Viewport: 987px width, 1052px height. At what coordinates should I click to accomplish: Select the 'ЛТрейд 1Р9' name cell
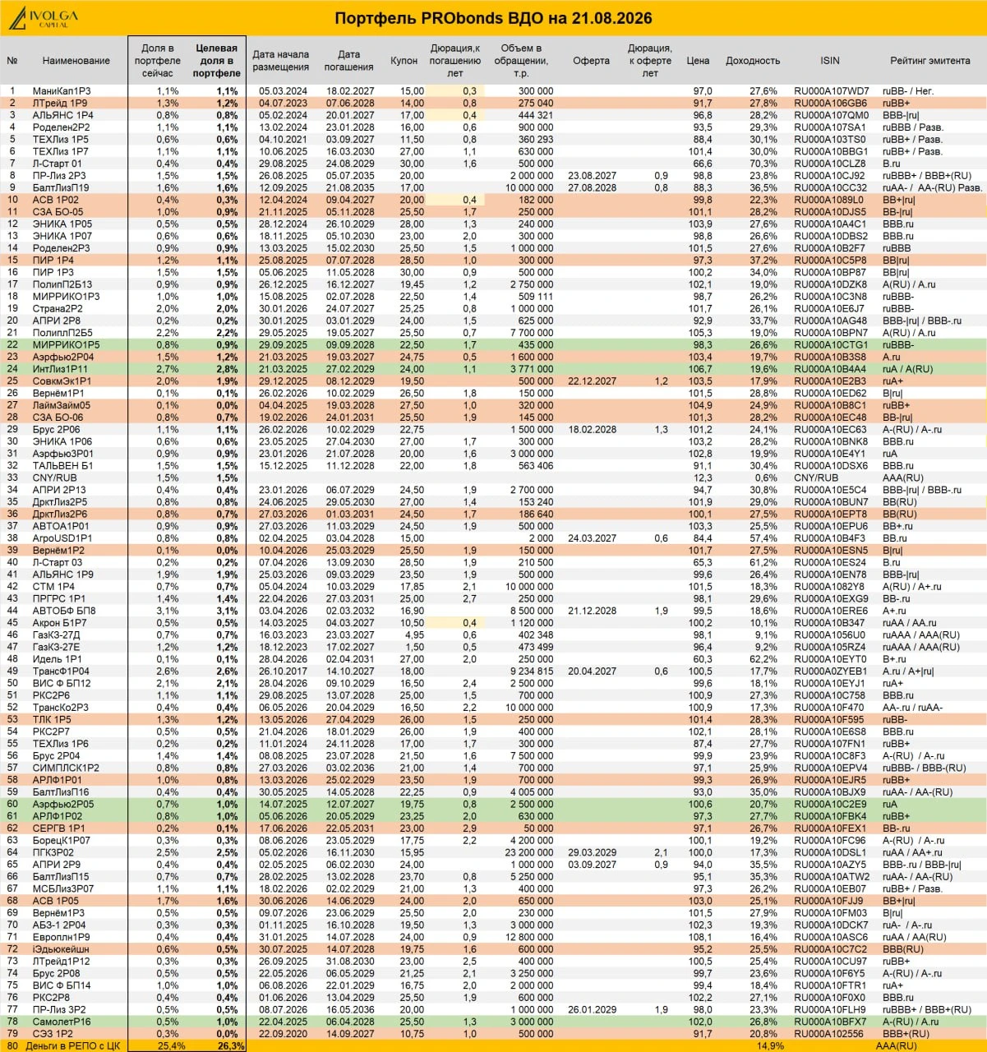[x=60, y=104]
